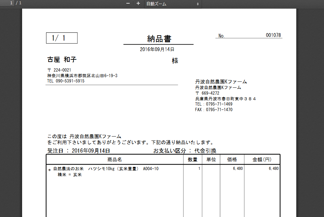This screenshot has height=217, width=324.
Task: Click the customer name 古屋 和子
Action: [x=62, y=60]
